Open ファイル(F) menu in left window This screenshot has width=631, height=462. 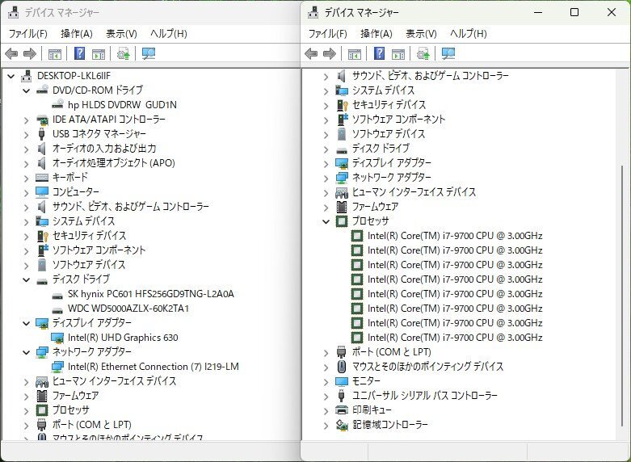pyautogui.click(x=27, y=34)
